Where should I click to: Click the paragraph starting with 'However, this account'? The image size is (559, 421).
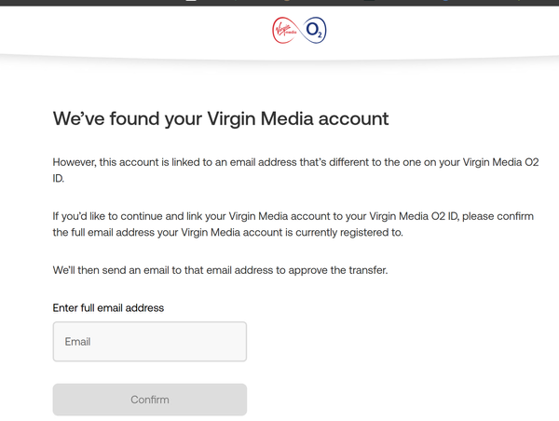(295, 170)
